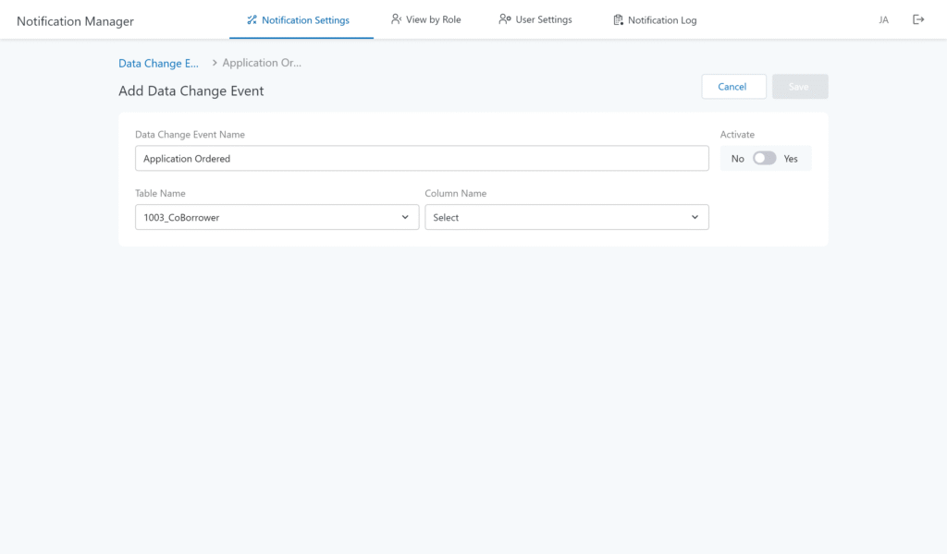Click the User Settings gear-person icon
The height and width of the screenshot is (554, 947).
point(505,19)
